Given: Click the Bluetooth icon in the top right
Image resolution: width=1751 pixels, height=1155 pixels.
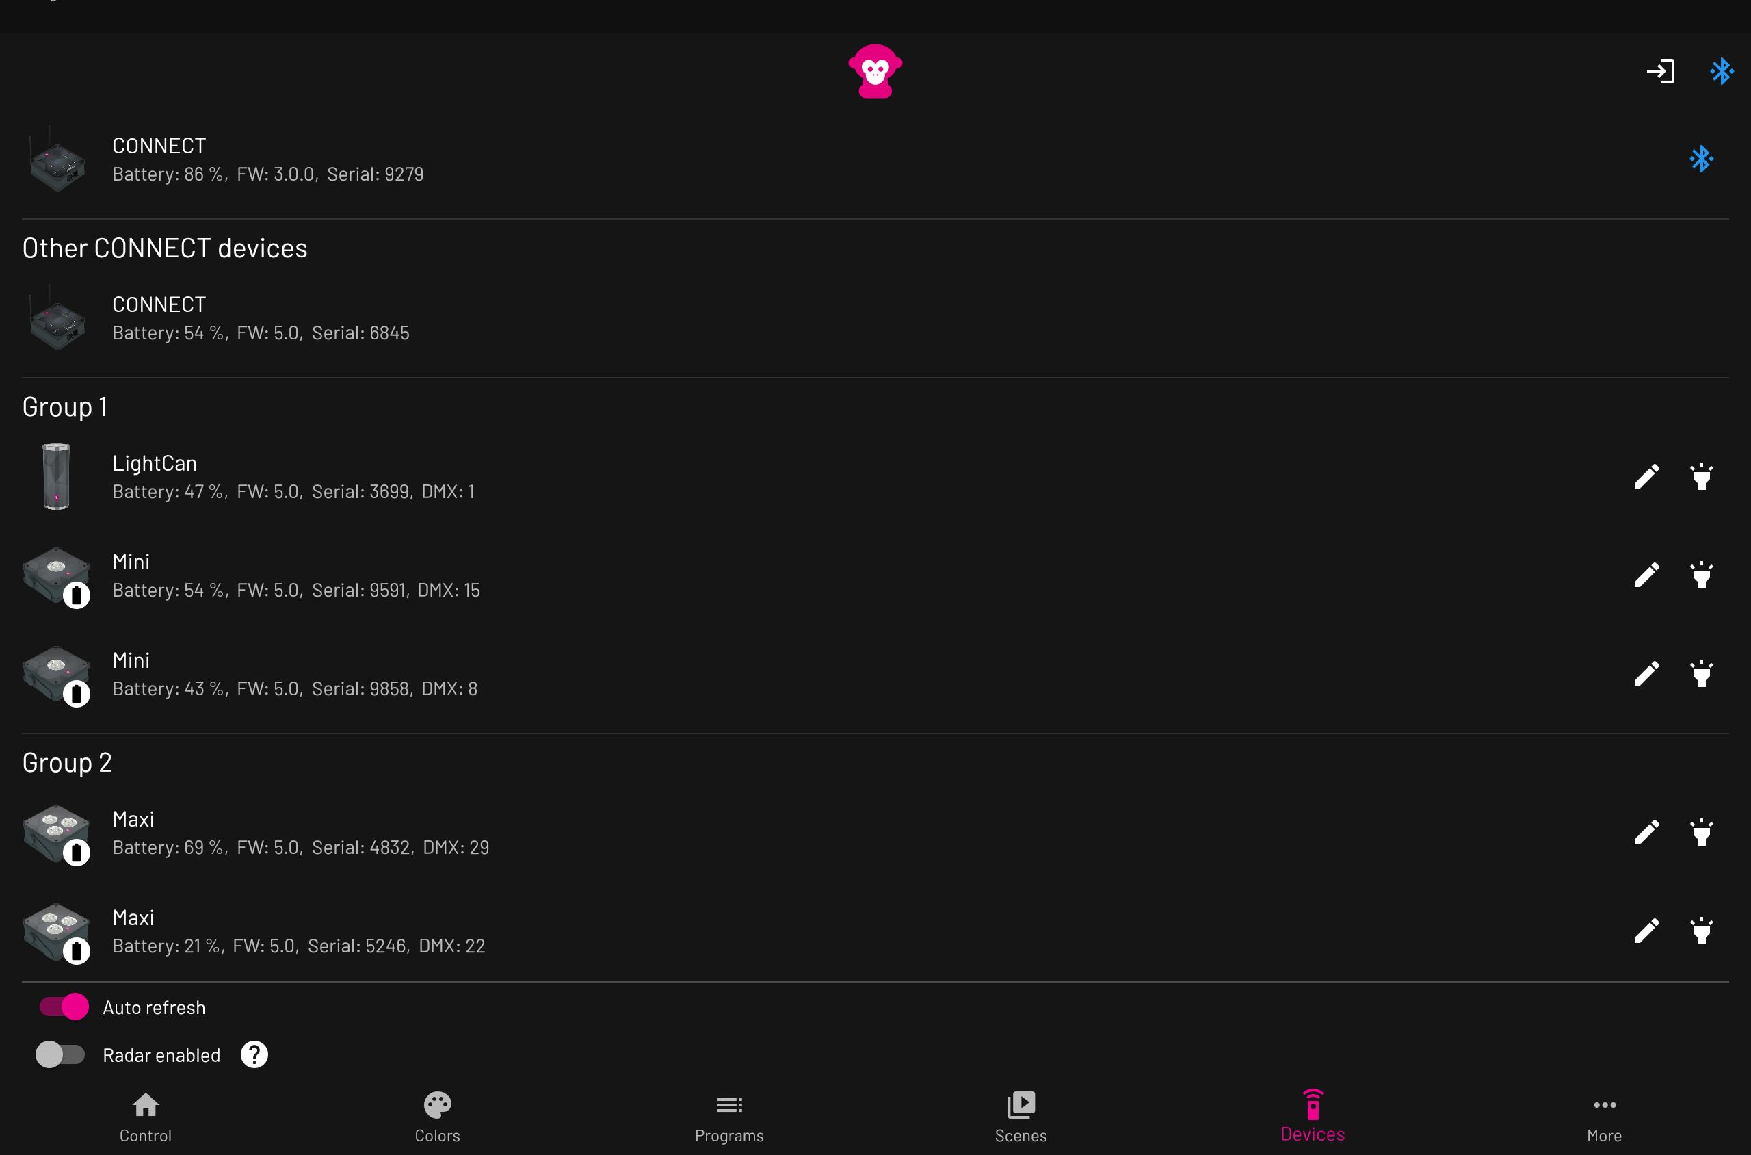Looking at the screenshot, I should click(x=1722, y=71).
